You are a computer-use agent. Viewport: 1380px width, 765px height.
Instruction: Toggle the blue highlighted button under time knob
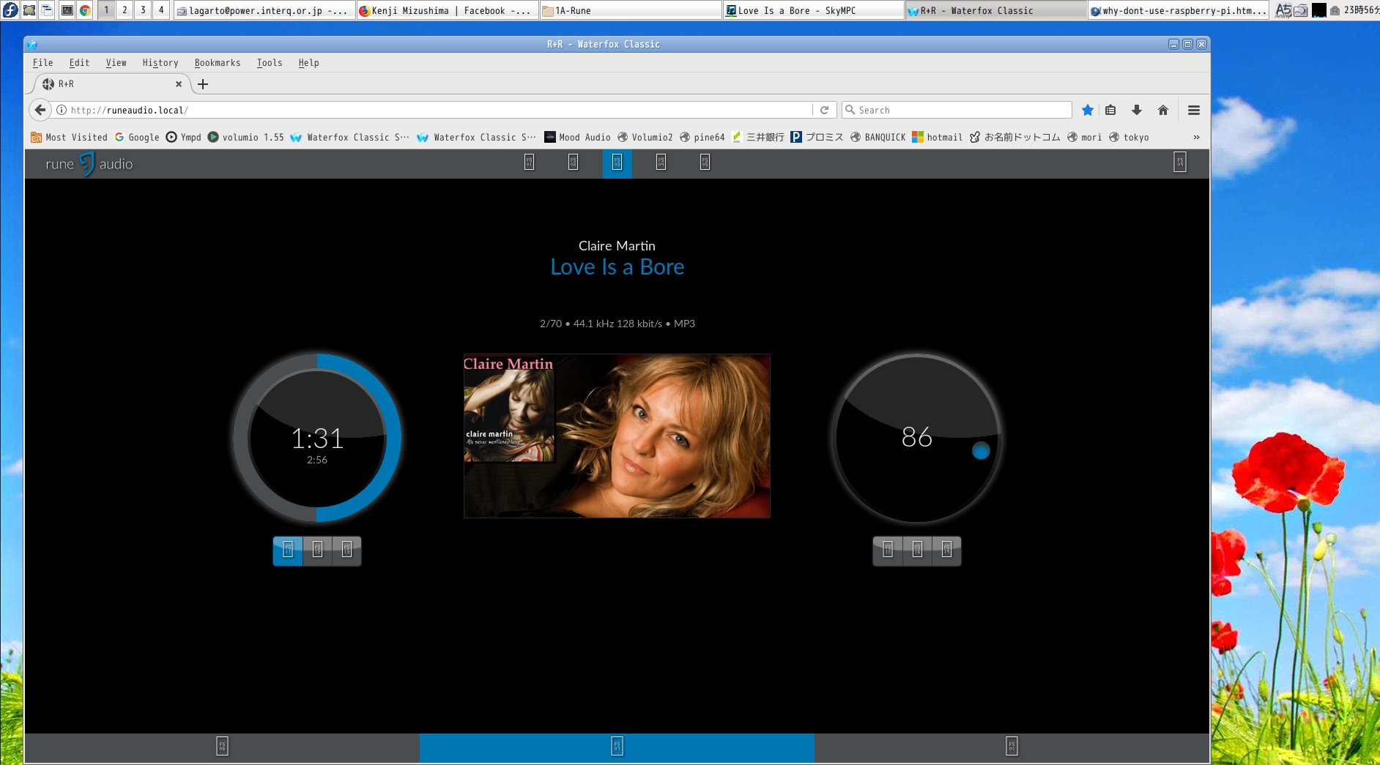[288, 551]
